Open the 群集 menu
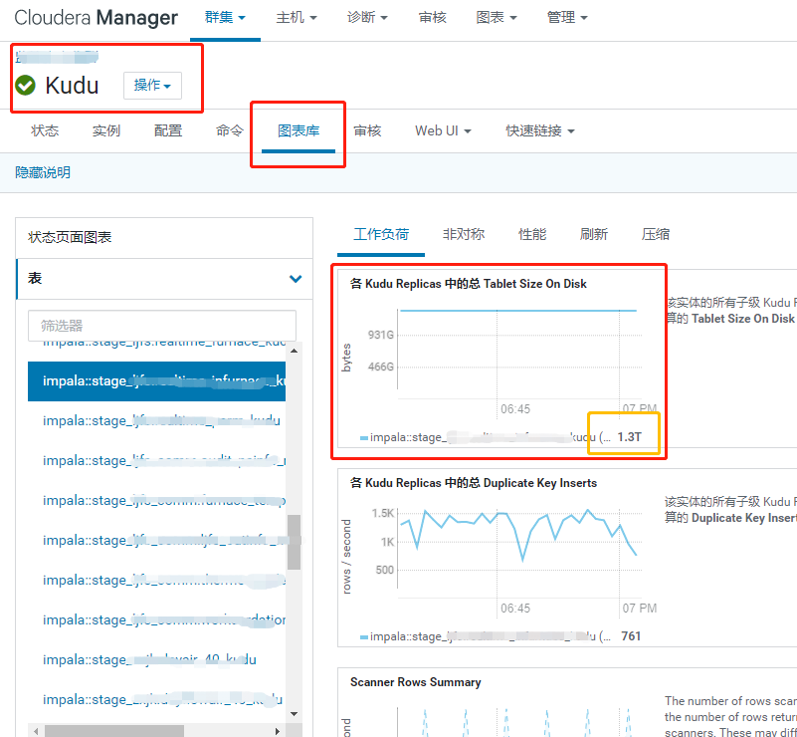 coord(225,17)
